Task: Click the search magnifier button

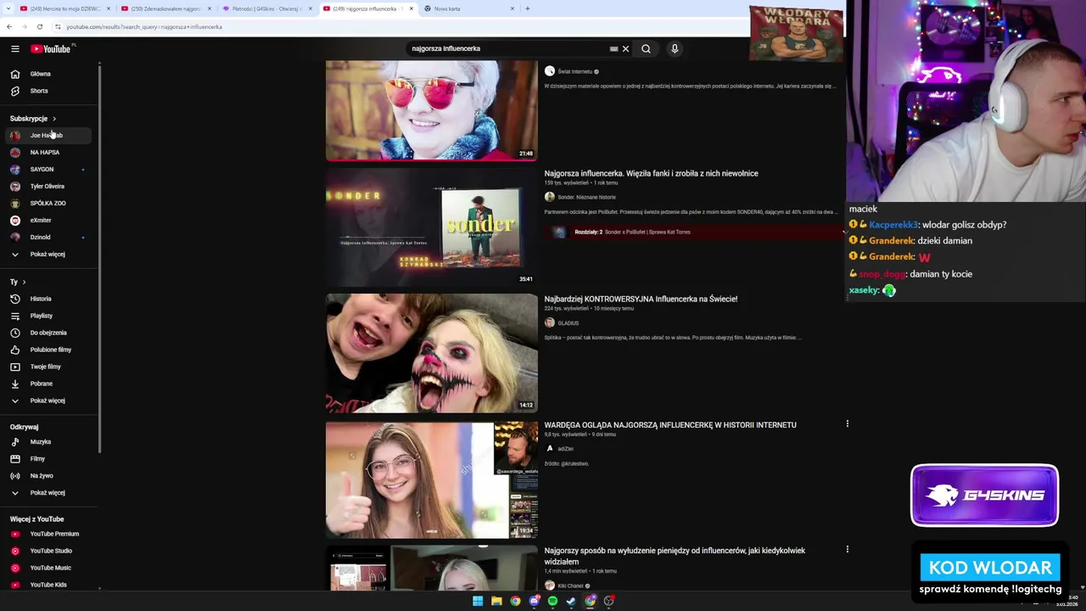Action: click(x=646, y=48)
